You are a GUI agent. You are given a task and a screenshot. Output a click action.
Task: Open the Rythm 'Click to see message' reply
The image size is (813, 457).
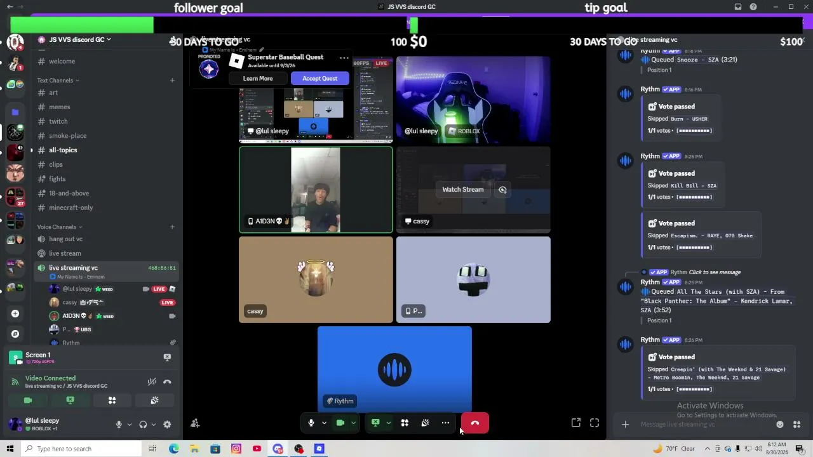[x=715, y=272]
